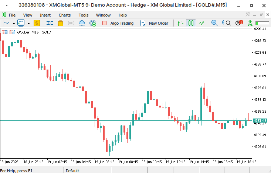This screenshot has width=271, height=173.
Task: Open the Window menu
Action: (x=103, y=15)
